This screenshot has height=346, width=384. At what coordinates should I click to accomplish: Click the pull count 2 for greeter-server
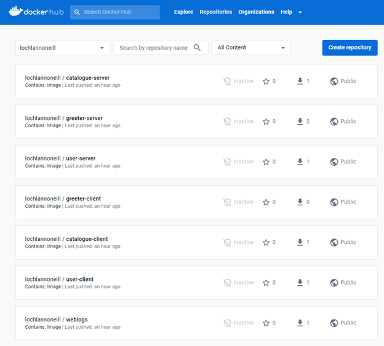308,122
